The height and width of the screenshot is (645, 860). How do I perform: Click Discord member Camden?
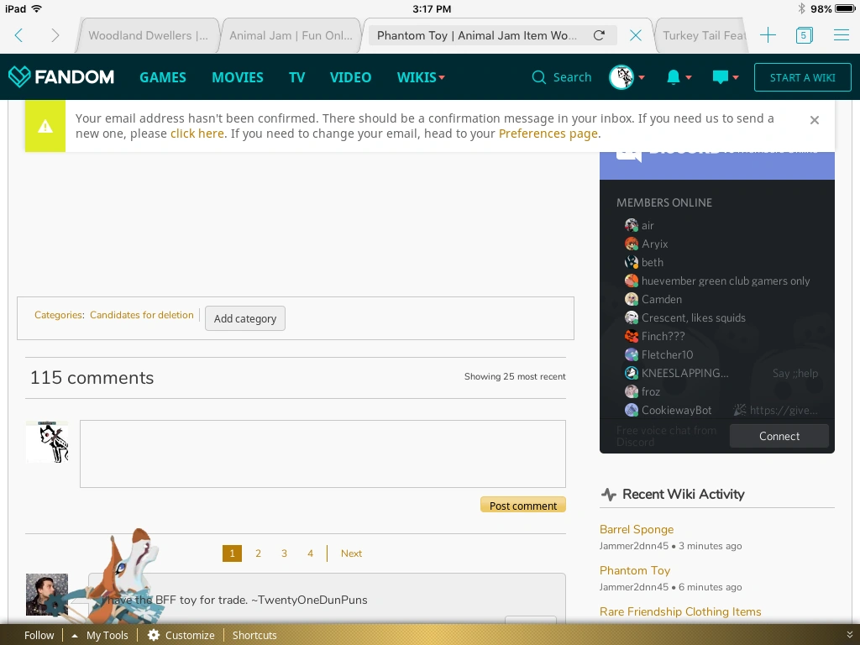pos(653,300)
